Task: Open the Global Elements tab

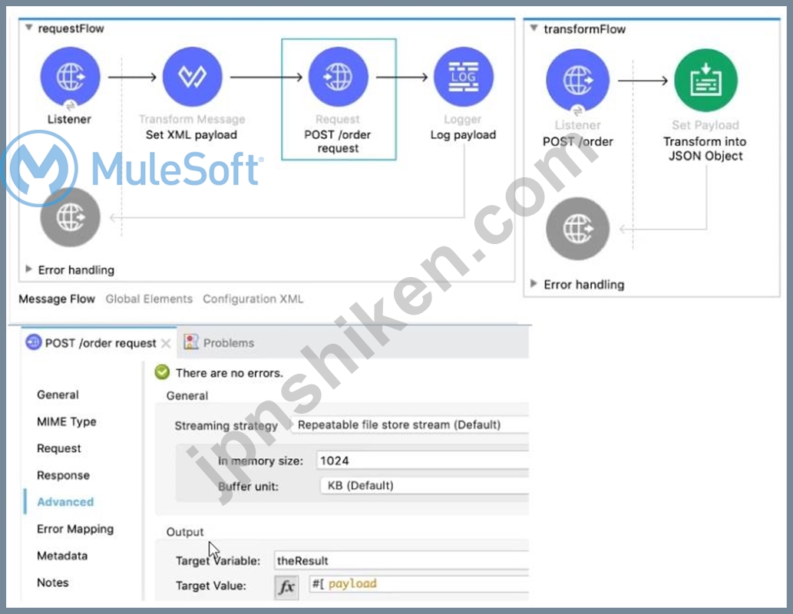Action: (x=149, y=299)
